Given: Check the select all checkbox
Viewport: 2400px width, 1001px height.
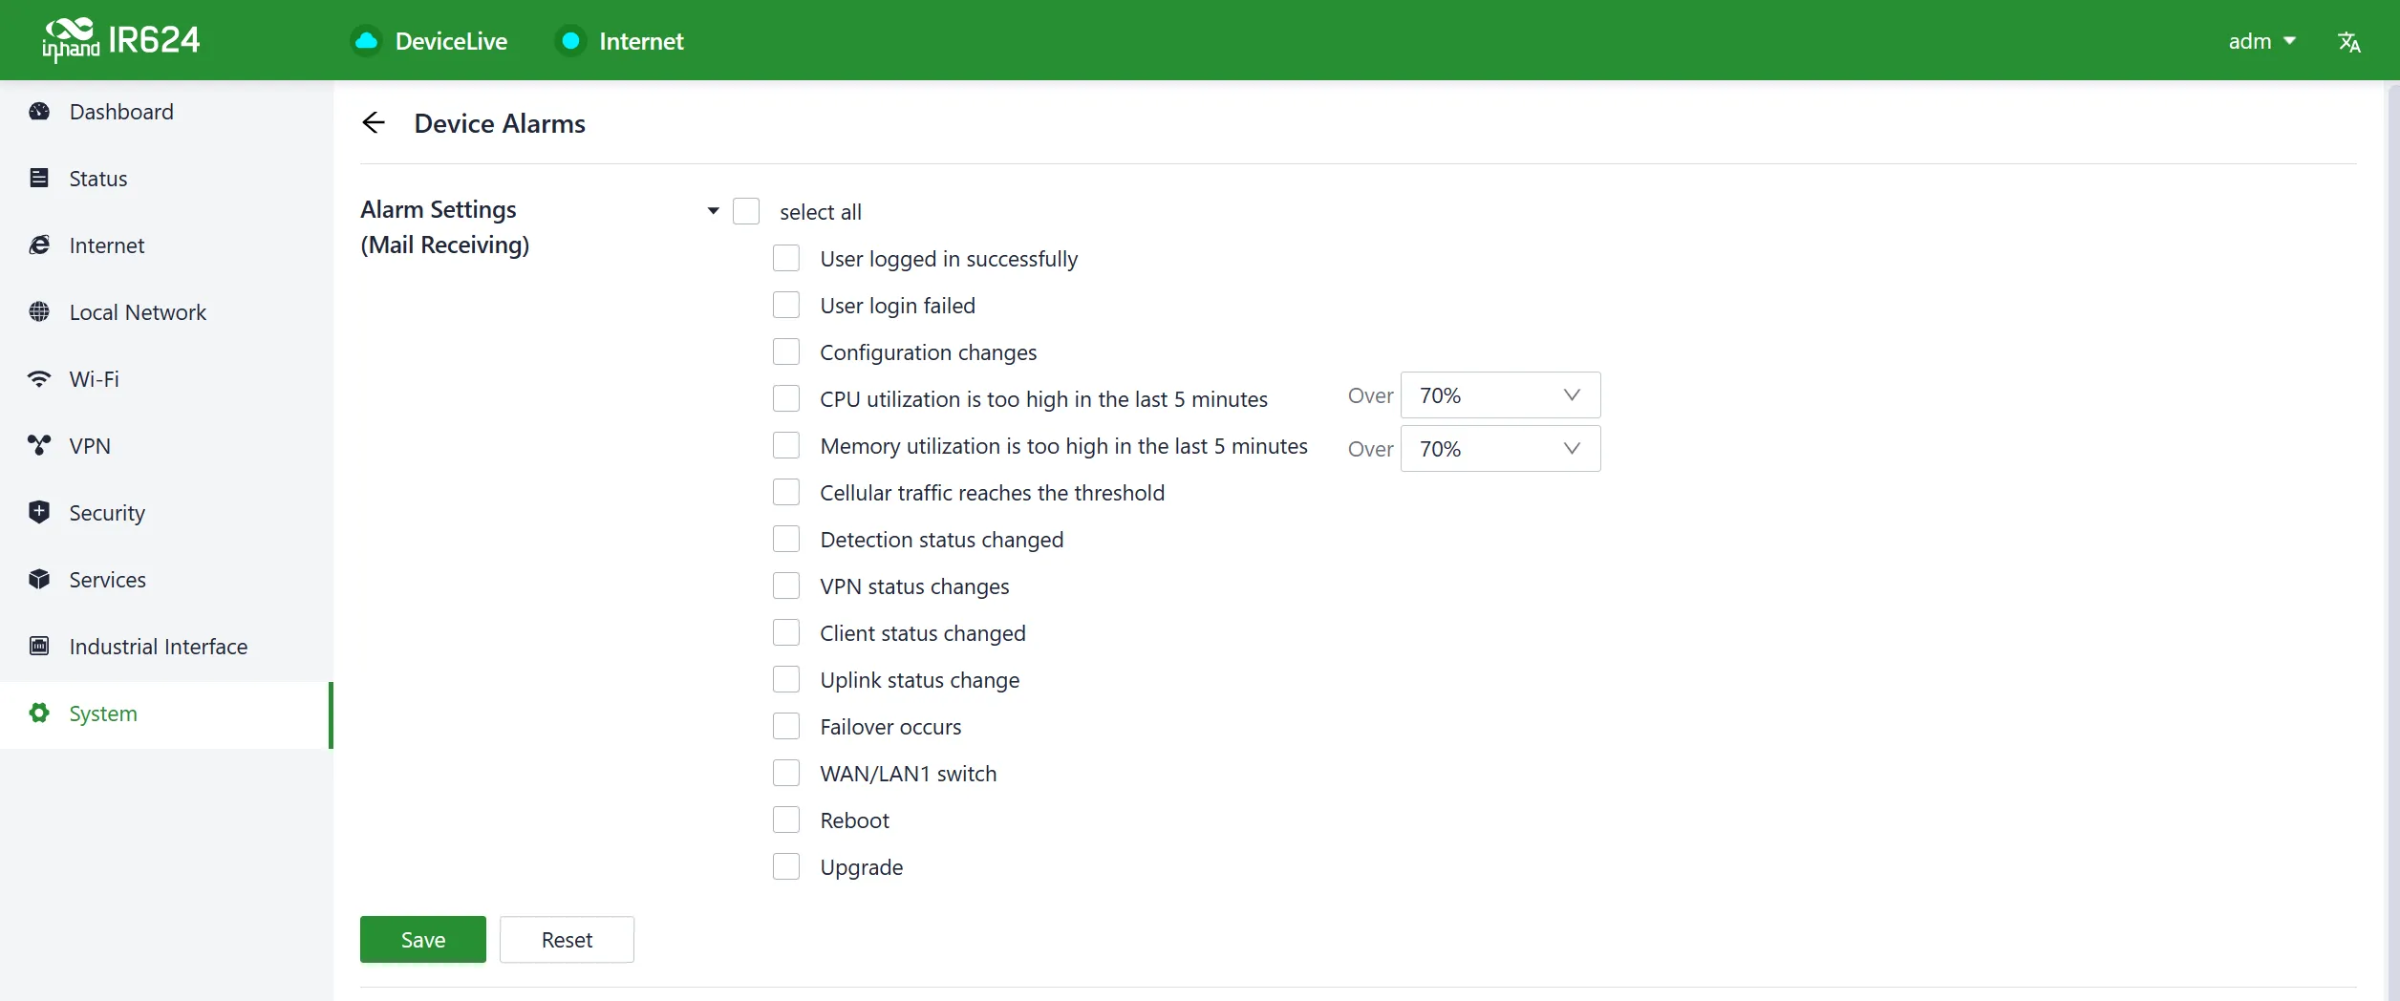Looking at the screenshot, I should 746,211.
